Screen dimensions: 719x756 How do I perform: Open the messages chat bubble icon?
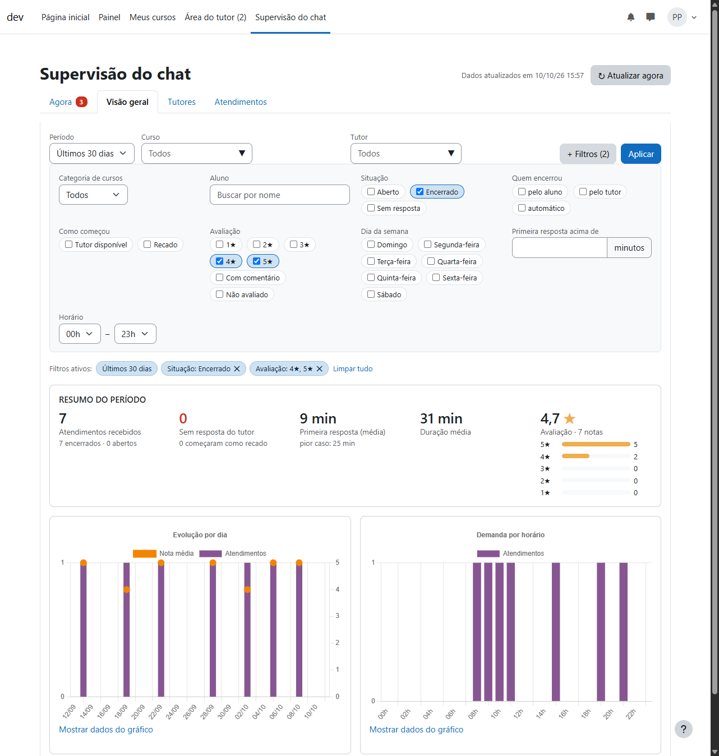(651, 17)
